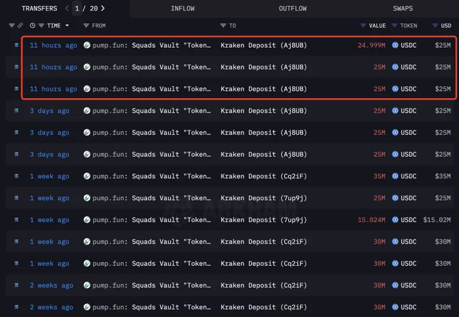
Task: Click the TOKEN column filter icon
Action: (394, 26)
